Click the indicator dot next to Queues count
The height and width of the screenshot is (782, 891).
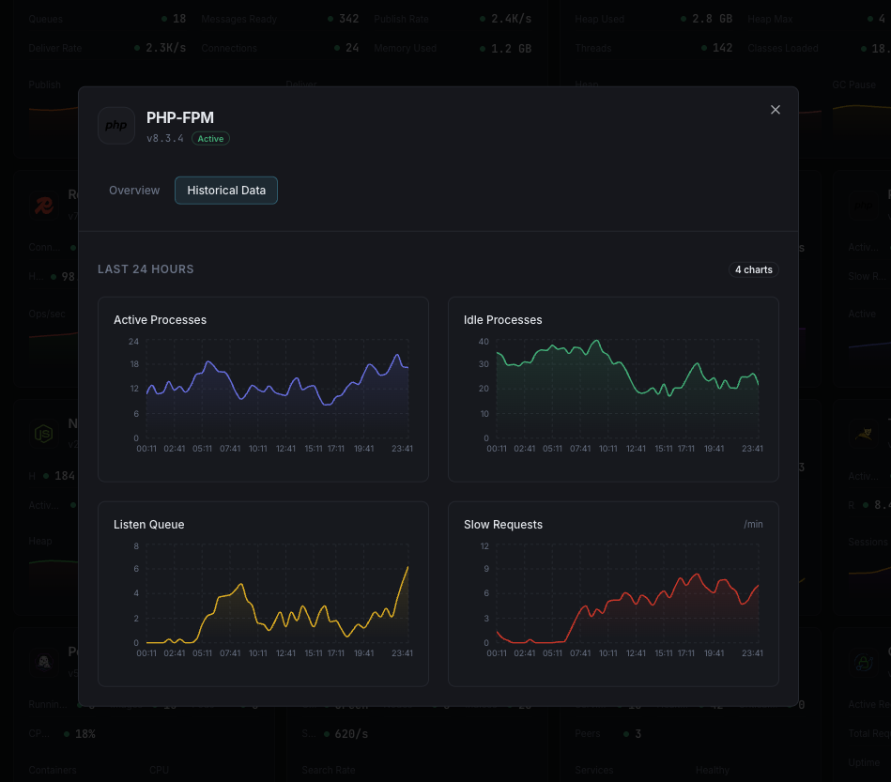(165, 18)
